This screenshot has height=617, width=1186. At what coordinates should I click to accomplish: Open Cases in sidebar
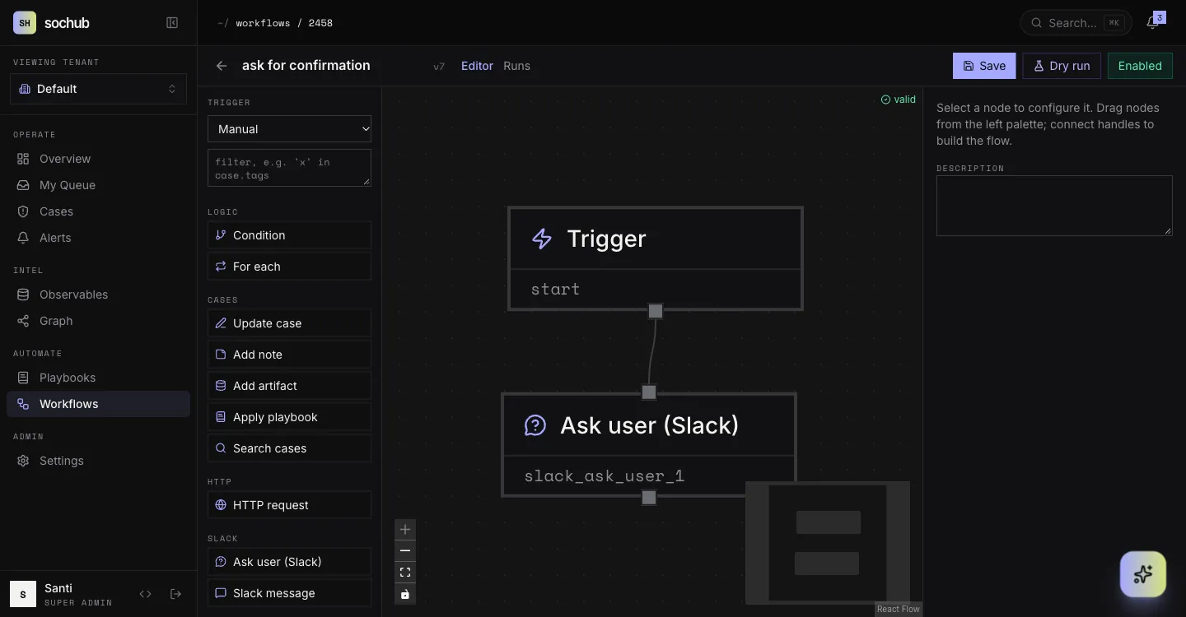click(x=98, y=211)
